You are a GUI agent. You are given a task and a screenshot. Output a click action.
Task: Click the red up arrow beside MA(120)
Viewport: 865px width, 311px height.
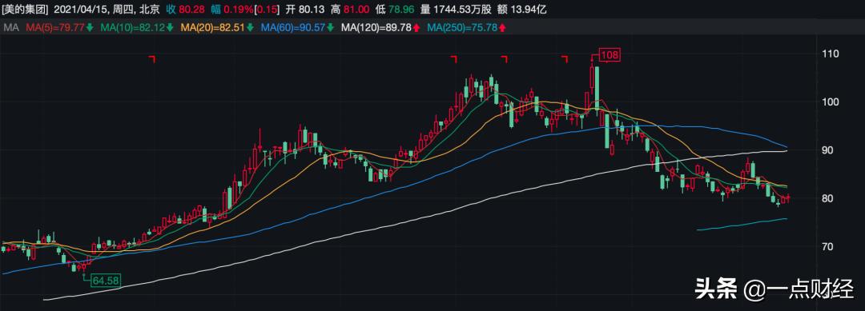coord(416,27)
